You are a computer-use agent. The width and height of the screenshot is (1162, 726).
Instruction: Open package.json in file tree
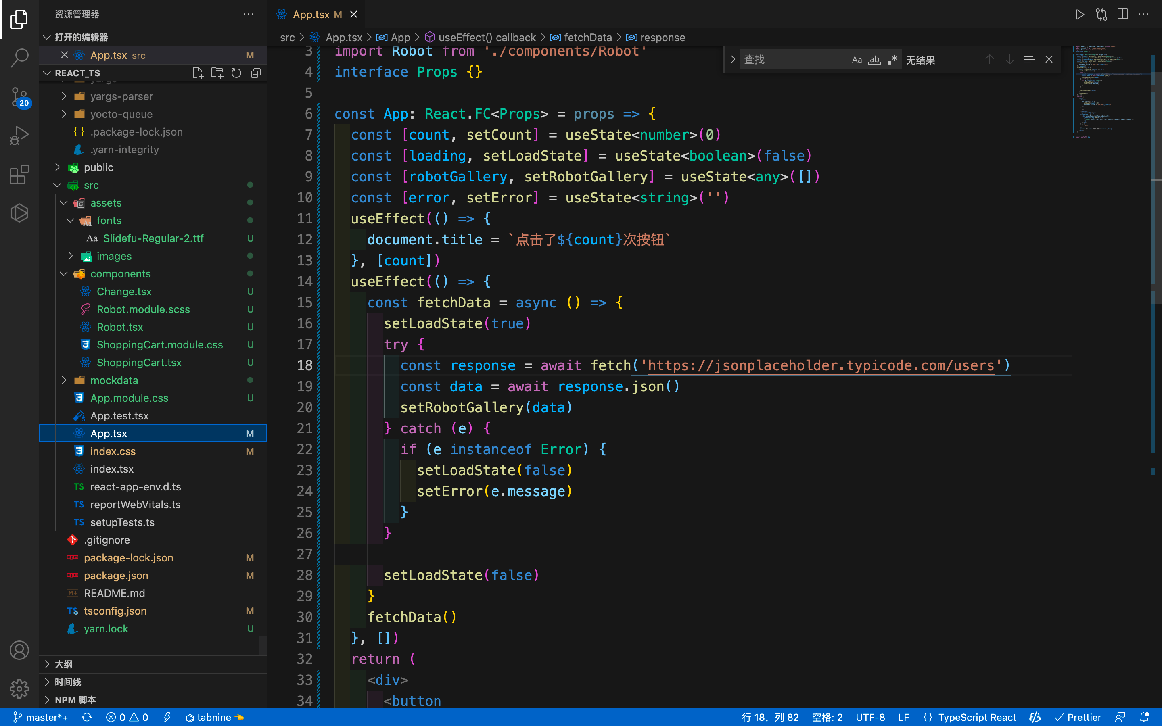[116, 575]
